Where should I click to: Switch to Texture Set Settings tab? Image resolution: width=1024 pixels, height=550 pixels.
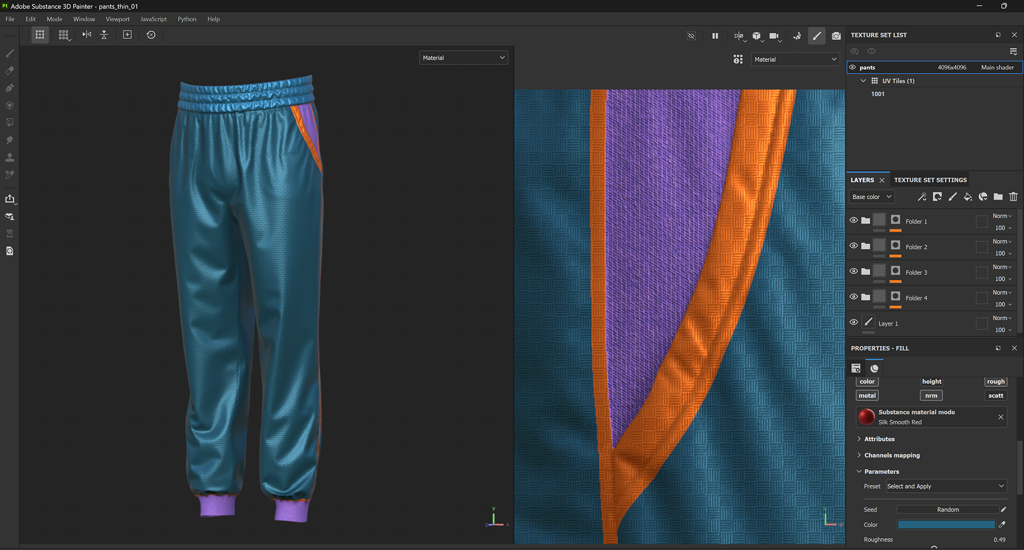[x=930, y=180]
